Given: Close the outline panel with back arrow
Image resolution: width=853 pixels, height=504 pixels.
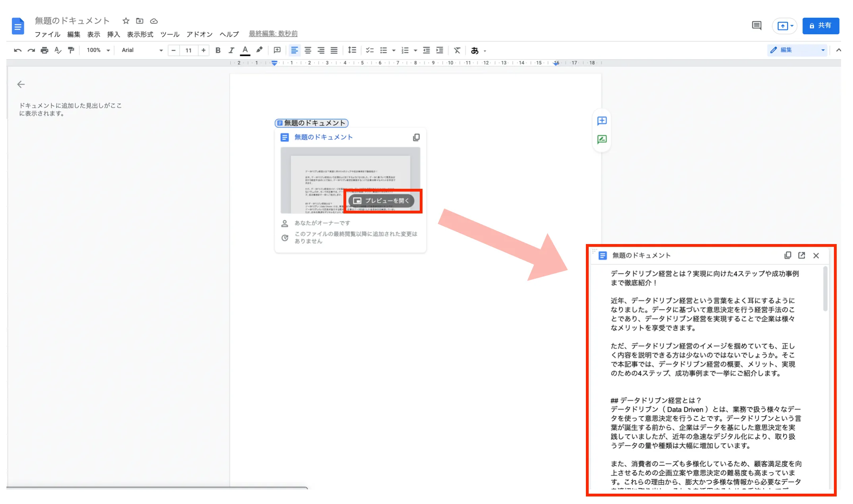Looking at the screenshot, I should pyautogui.click(x=21, y=84).
